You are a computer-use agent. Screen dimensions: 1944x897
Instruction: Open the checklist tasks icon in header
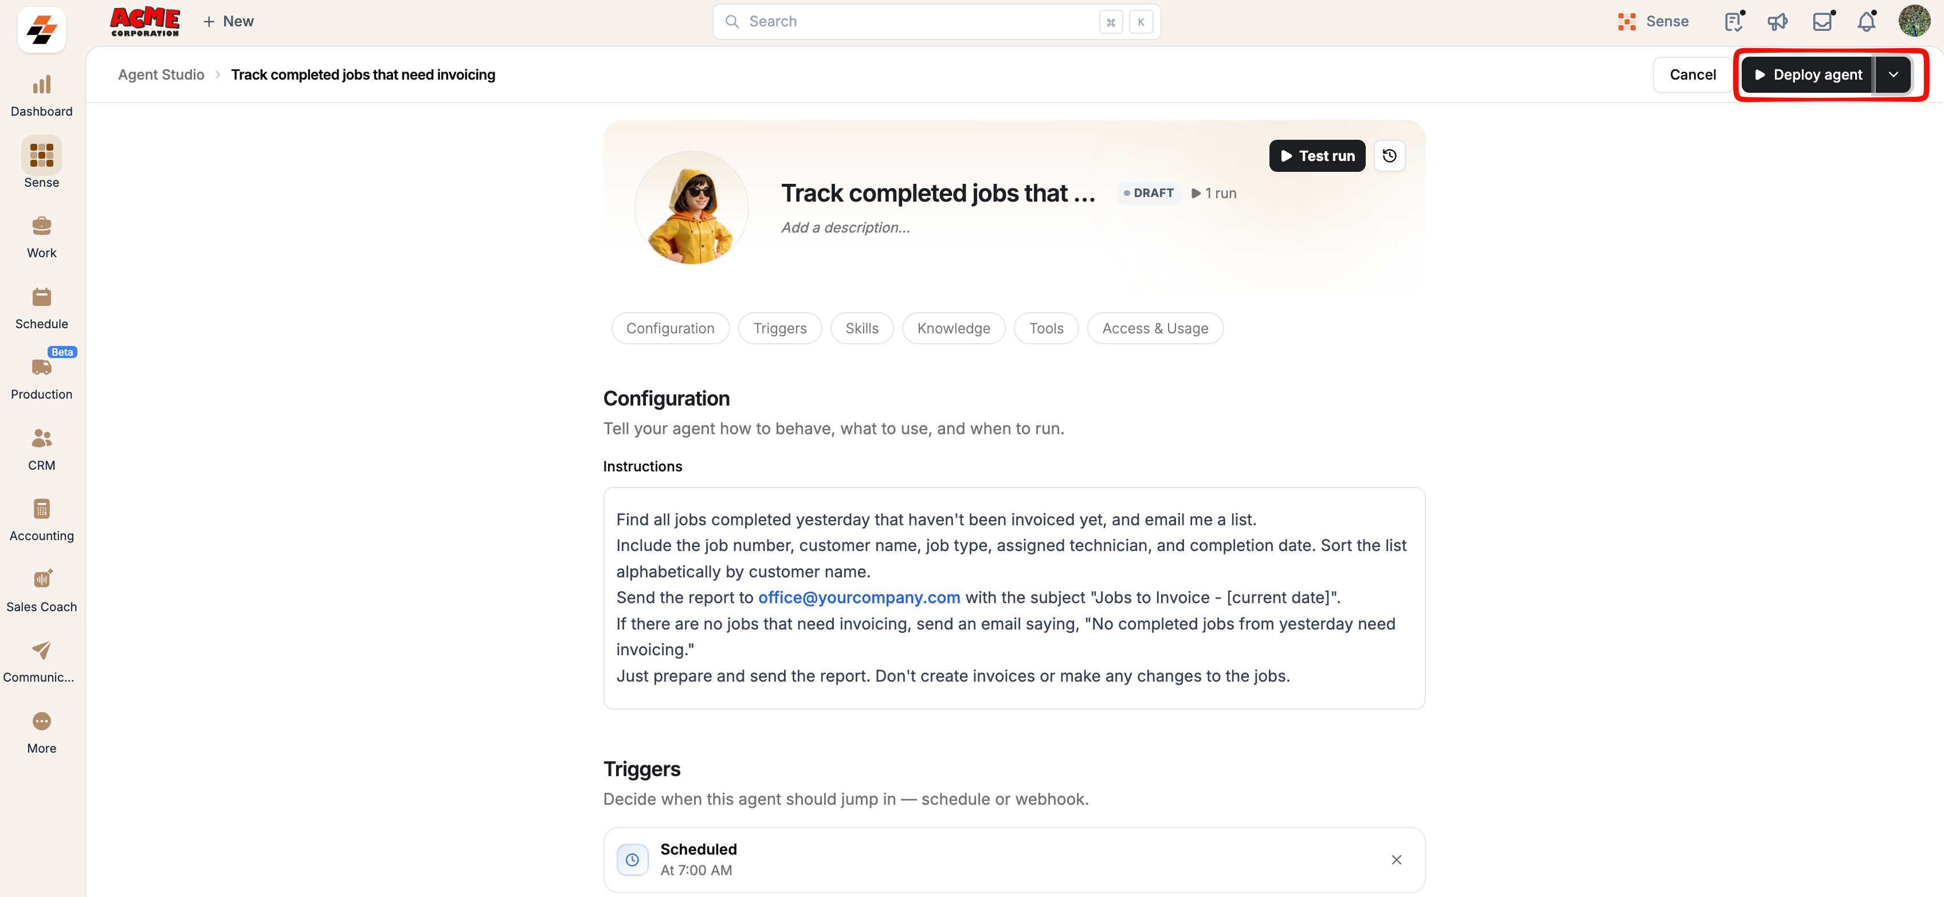1734,22
